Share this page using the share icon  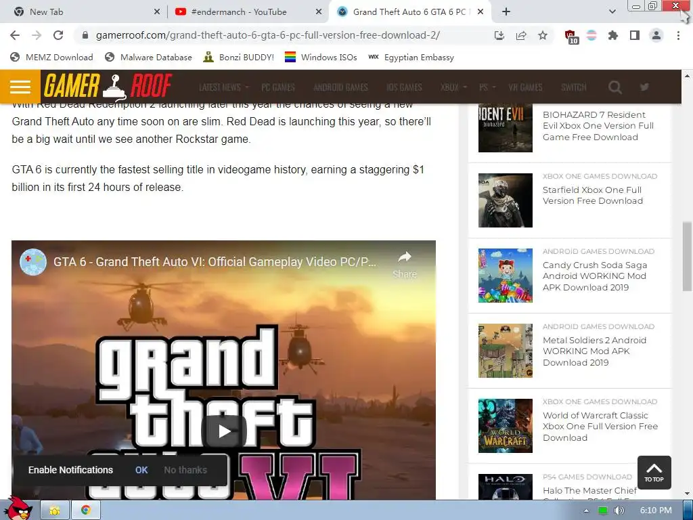521,35
